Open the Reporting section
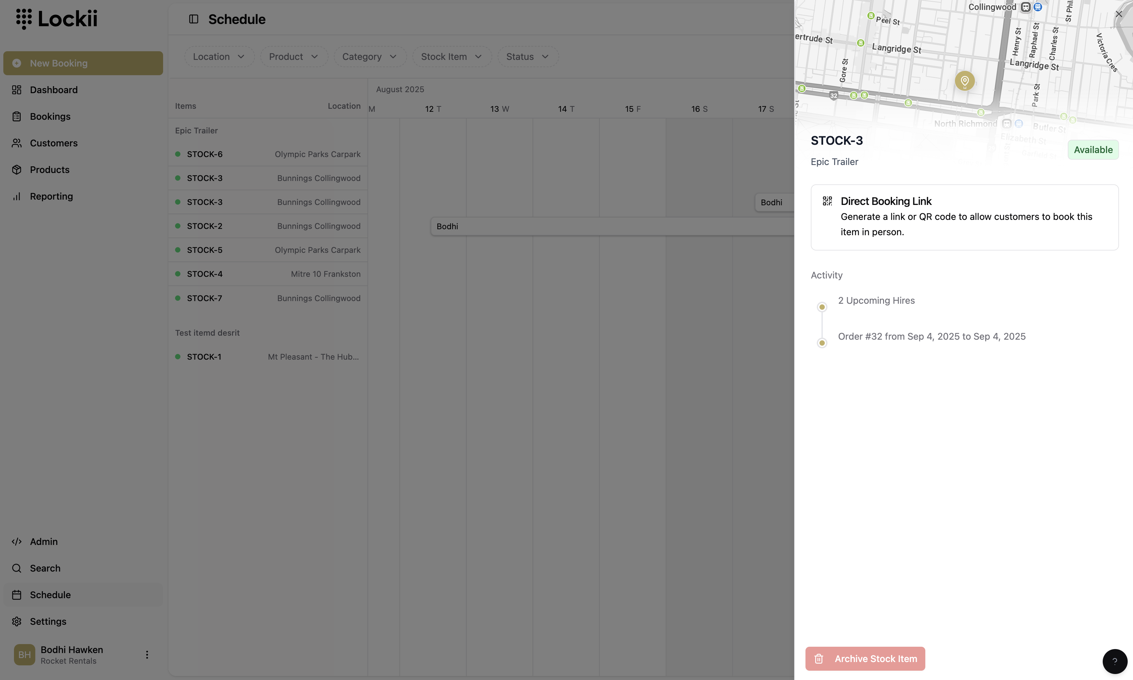The height and width of the screenshot is (680, 1133). (51, 197)
